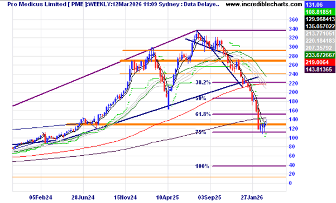The image size is (336, 203).
Task: Click the 280 price axis label
Action: [294, 56]
